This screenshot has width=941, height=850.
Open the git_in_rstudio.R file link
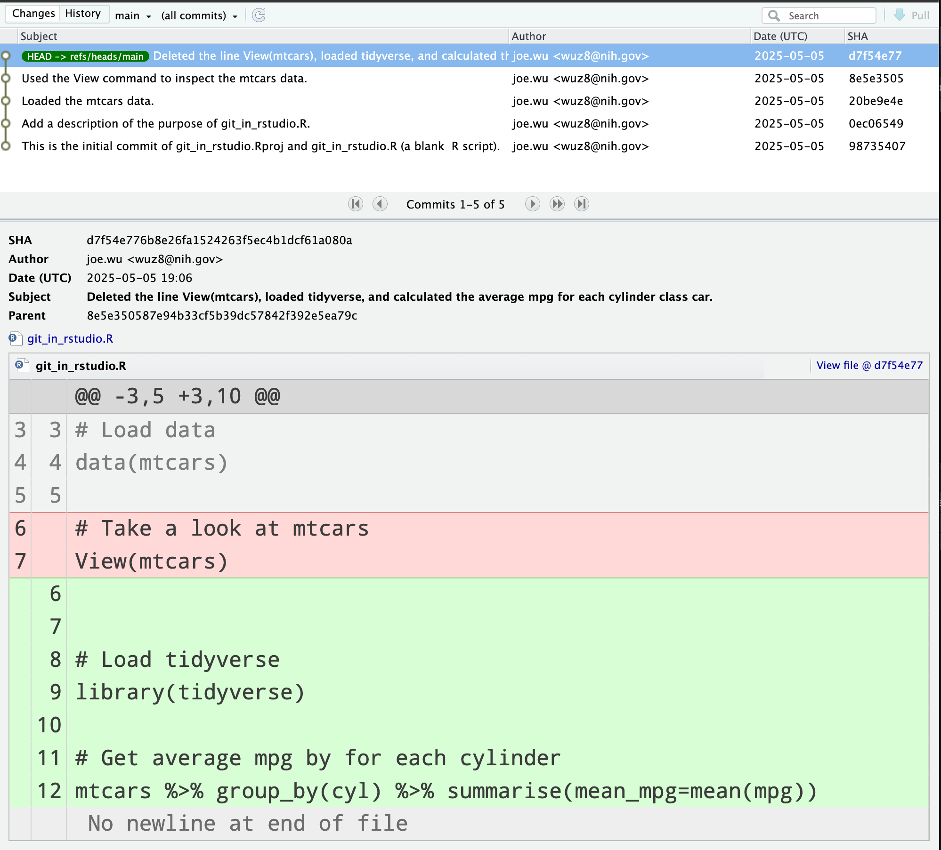click(70, 338)
